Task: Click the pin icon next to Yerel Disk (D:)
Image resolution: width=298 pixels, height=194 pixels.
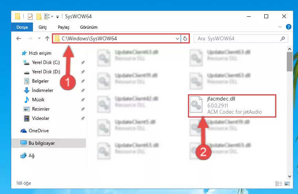Action: (83, 72)
